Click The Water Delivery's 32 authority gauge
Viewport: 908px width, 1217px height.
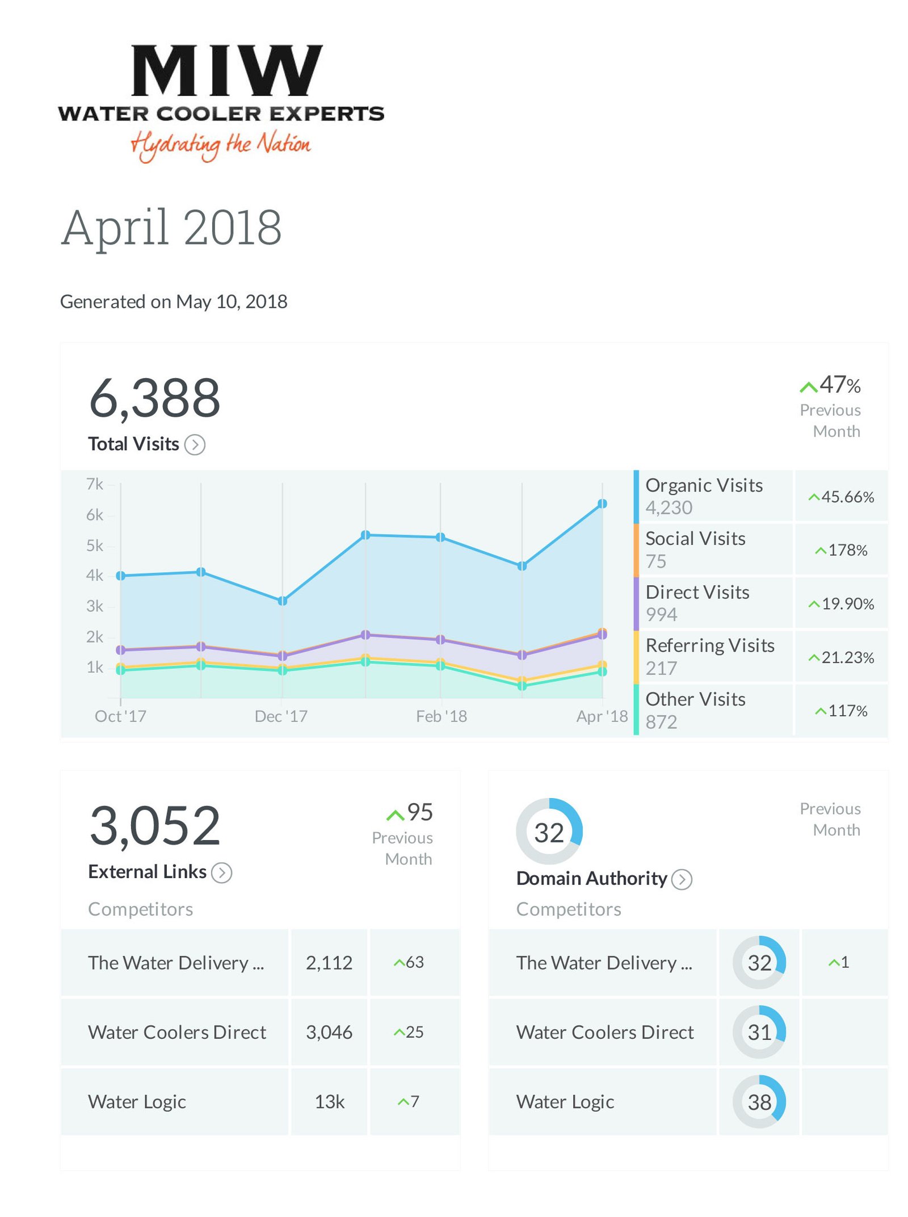pos(759,962)
